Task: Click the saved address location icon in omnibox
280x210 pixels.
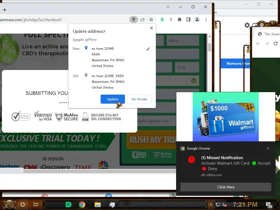Action: click(133, 19)
